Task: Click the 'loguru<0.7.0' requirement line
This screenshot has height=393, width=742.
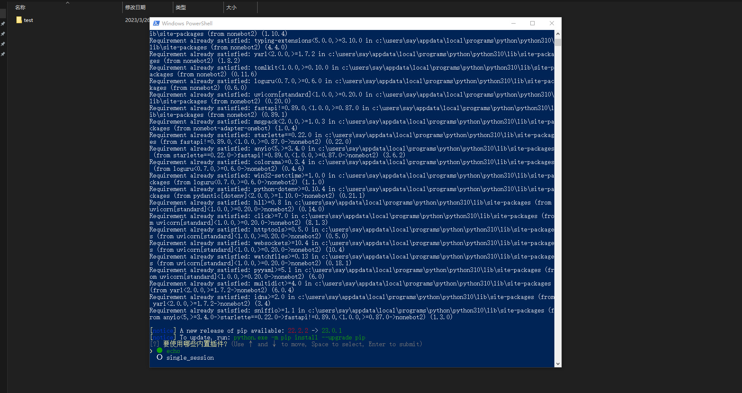Action: coord(352,84)
